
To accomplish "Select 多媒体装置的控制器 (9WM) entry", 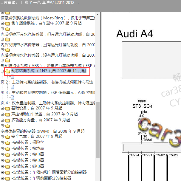I will click(x=43, y=132).
